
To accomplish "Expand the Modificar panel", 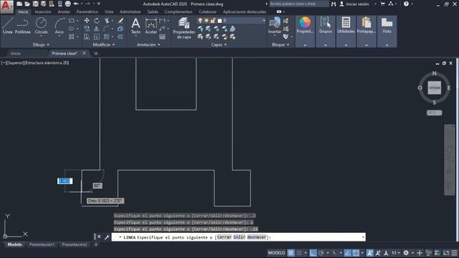I will (104, 44).
